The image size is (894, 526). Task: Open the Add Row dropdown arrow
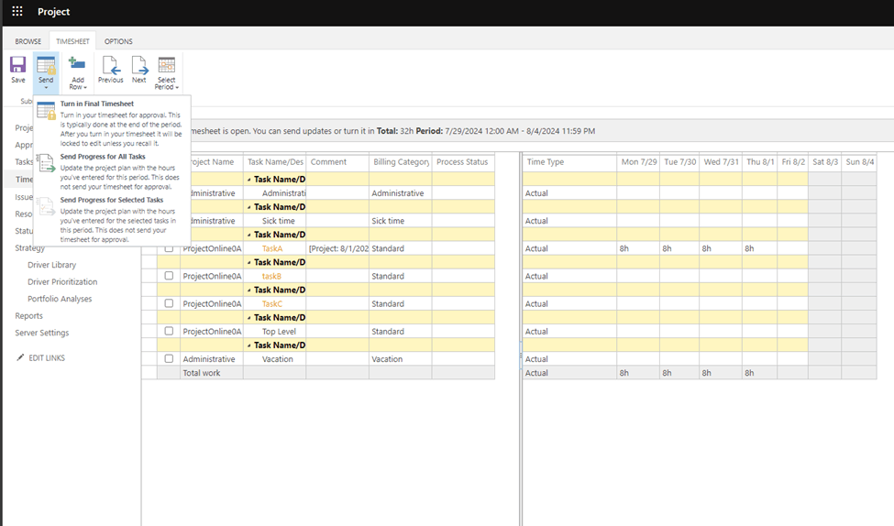click(x=85, y=88)
